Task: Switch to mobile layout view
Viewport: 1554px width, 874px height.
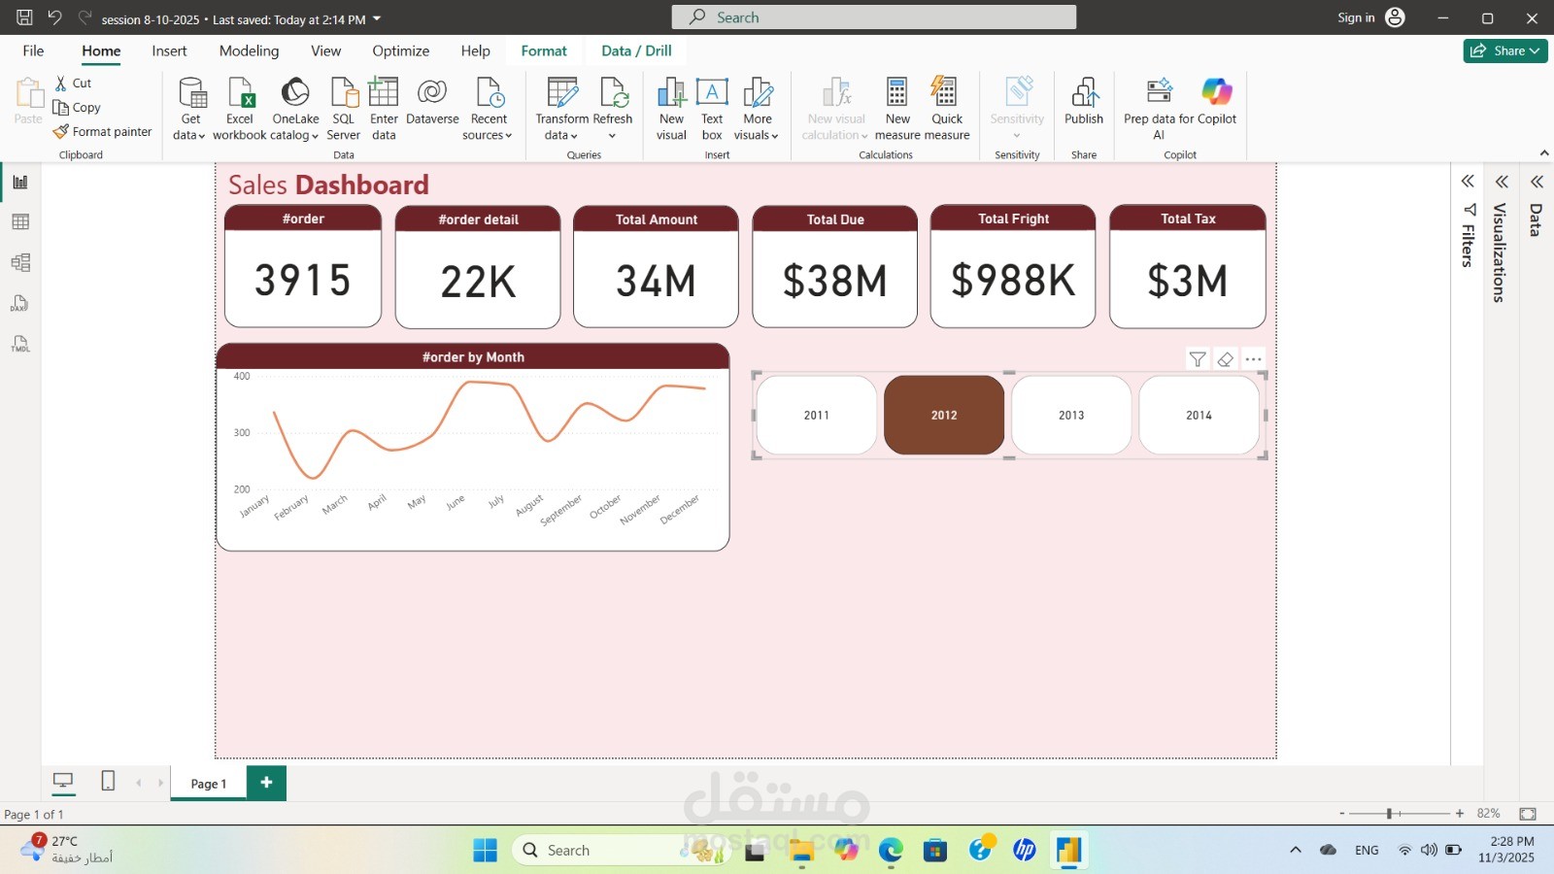Action: coord(107,780)
